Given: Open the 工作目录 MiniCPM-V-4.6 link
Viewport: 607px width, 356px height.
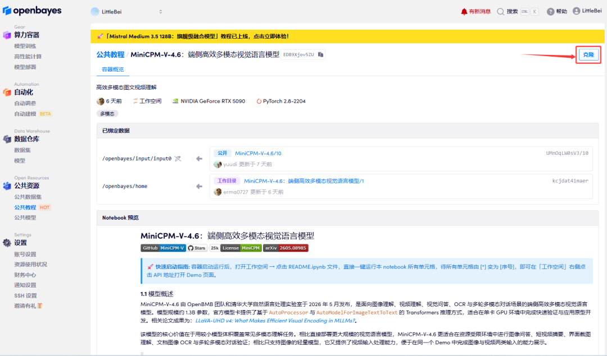Looking at the screenshot, I should (x=304, y=181).
